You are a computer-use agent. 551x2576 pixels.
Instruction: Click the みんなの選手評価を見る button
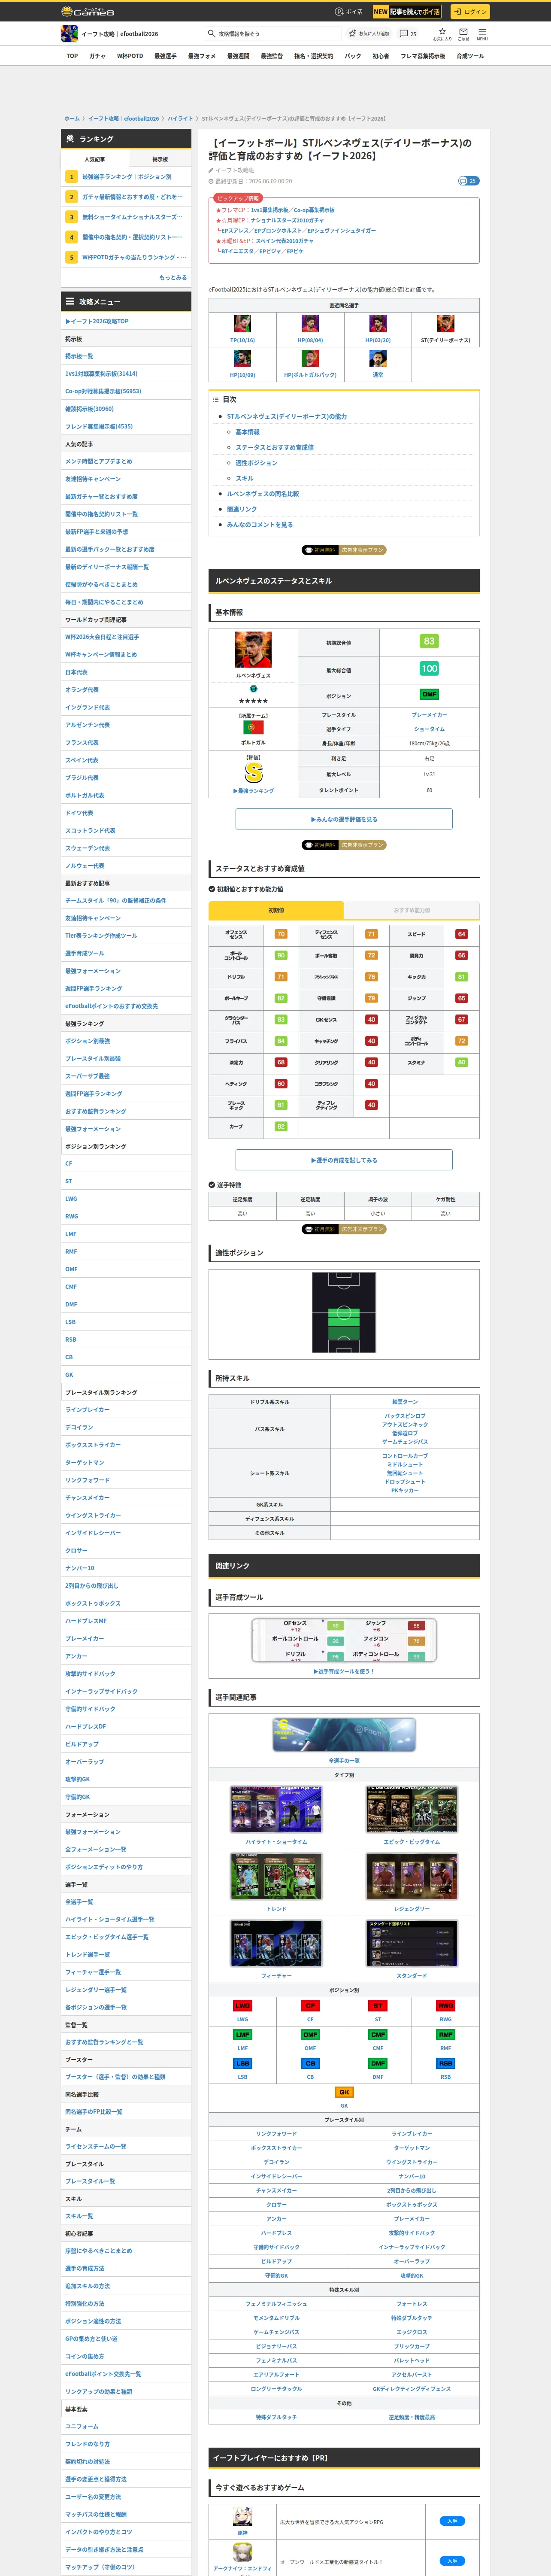[344, 819]
